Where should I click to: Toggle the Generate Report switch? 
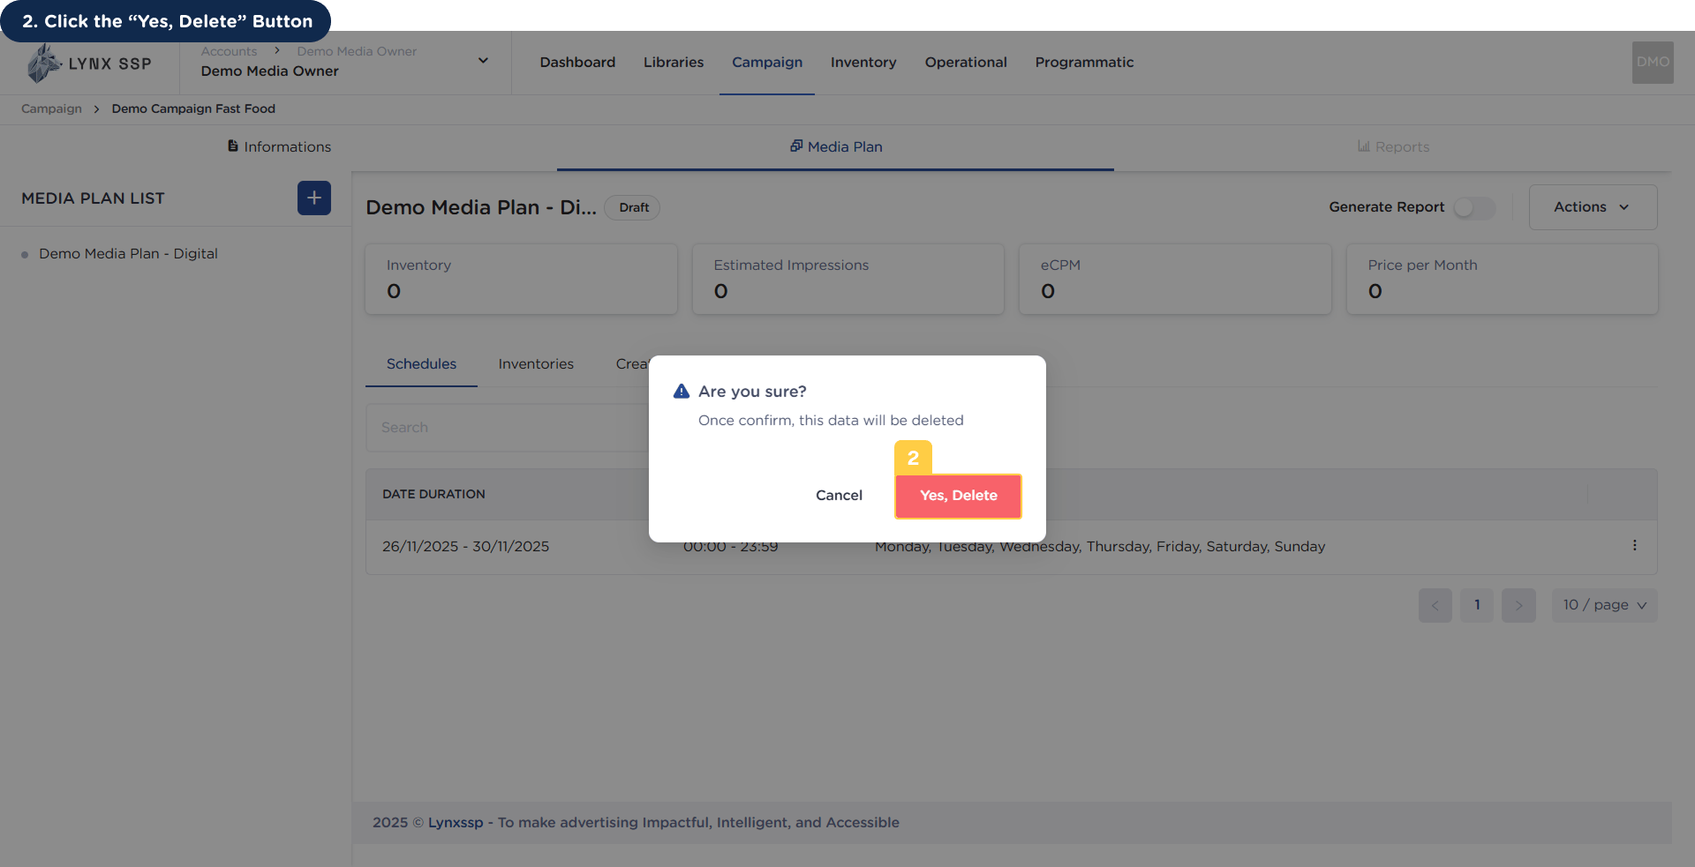(1474, 207)
